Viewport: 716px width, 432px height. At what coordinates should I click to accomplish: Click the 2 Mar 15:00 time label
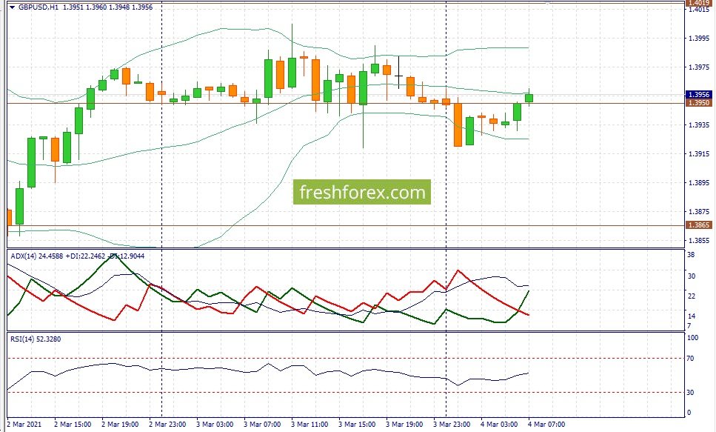pyautogui.click(x=72, y=425)
